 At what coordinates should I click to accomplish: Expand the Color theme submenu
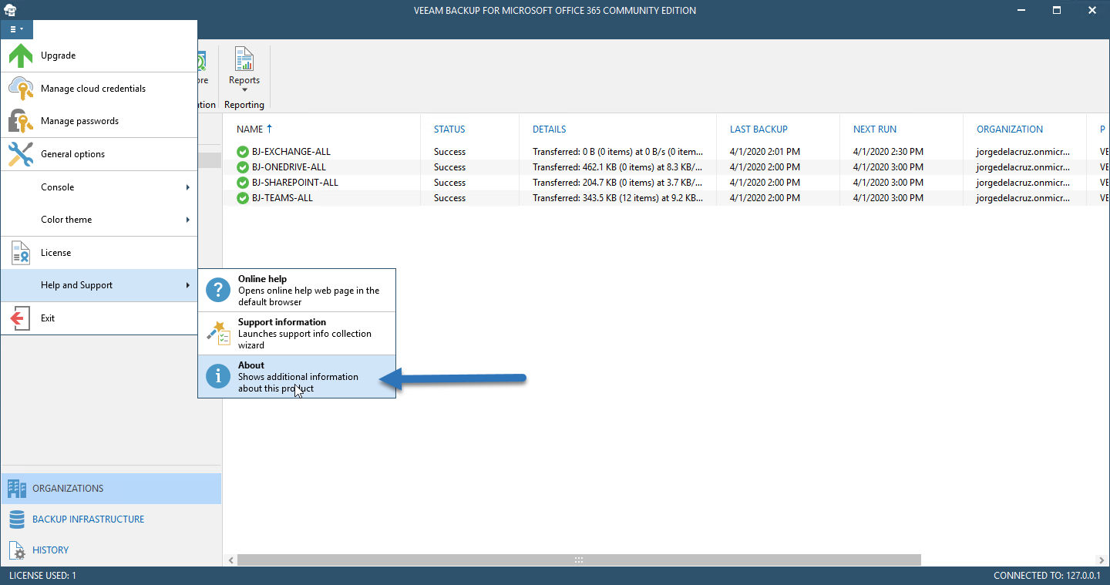pyautogui.click(x=99, y=220)
